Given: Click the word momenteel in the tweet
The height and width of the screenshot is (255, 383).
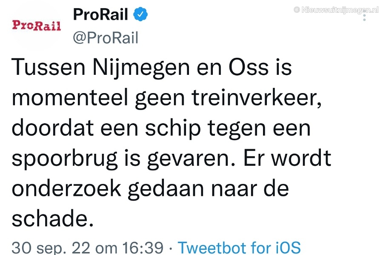Looking at the screenshot, I should pyautogui.click(x=70, y=97).
